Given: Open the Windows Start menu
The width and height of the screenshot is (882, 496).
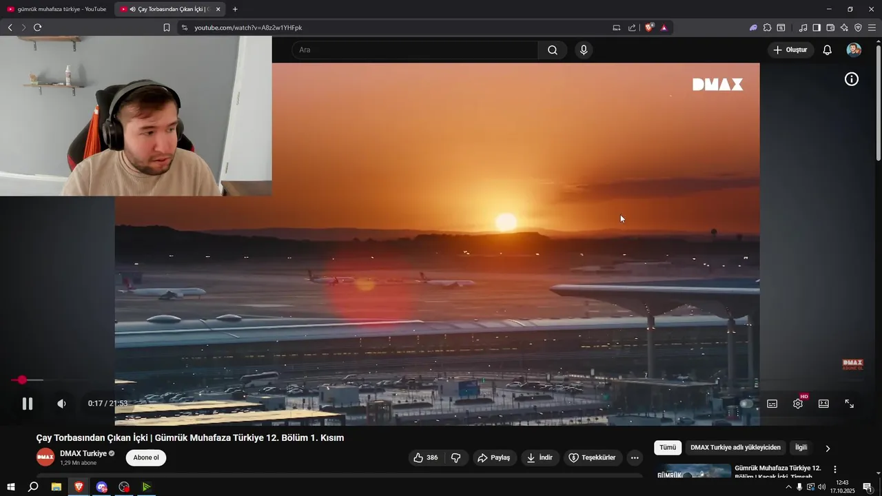Looking at the screenshot, I should pos(10,487).
